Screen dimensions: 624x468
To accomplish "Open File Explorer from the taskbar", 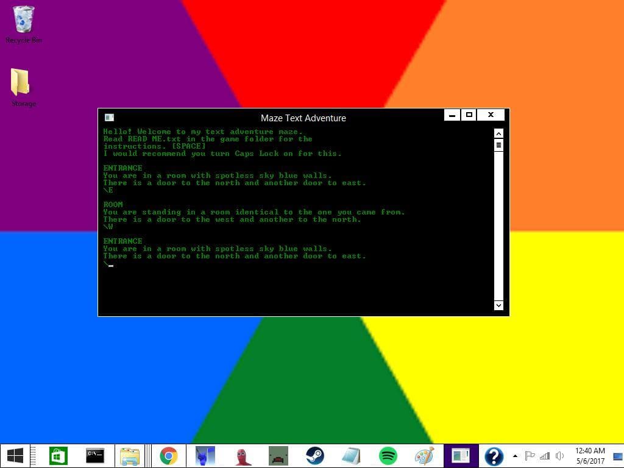I will point(129,456).
